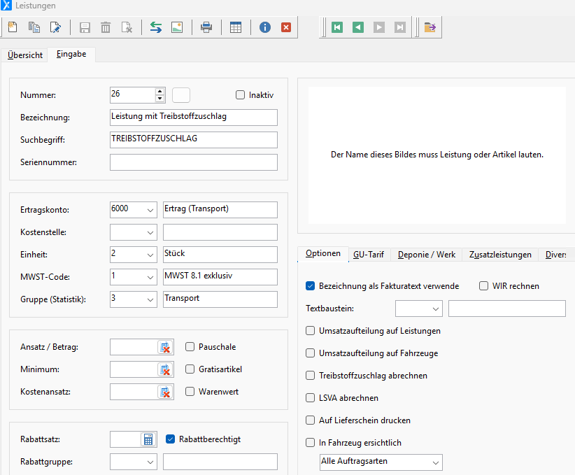Open the GU-Tarif tab
Viewport: 575px width, 475px height.
coord(368,255)
